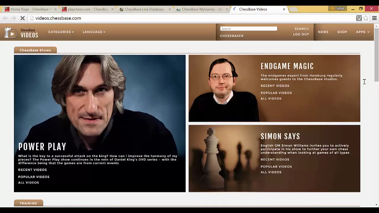Open a new browser tab
Viewport: 379px width, 213px height.
(x=293, y=9)
